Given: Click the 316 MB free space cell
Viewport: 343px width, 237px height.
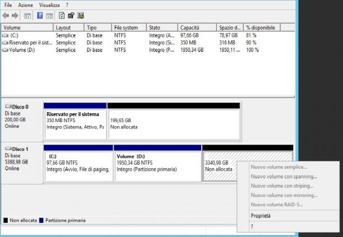Looking at the screenshot, I should 228,43.
